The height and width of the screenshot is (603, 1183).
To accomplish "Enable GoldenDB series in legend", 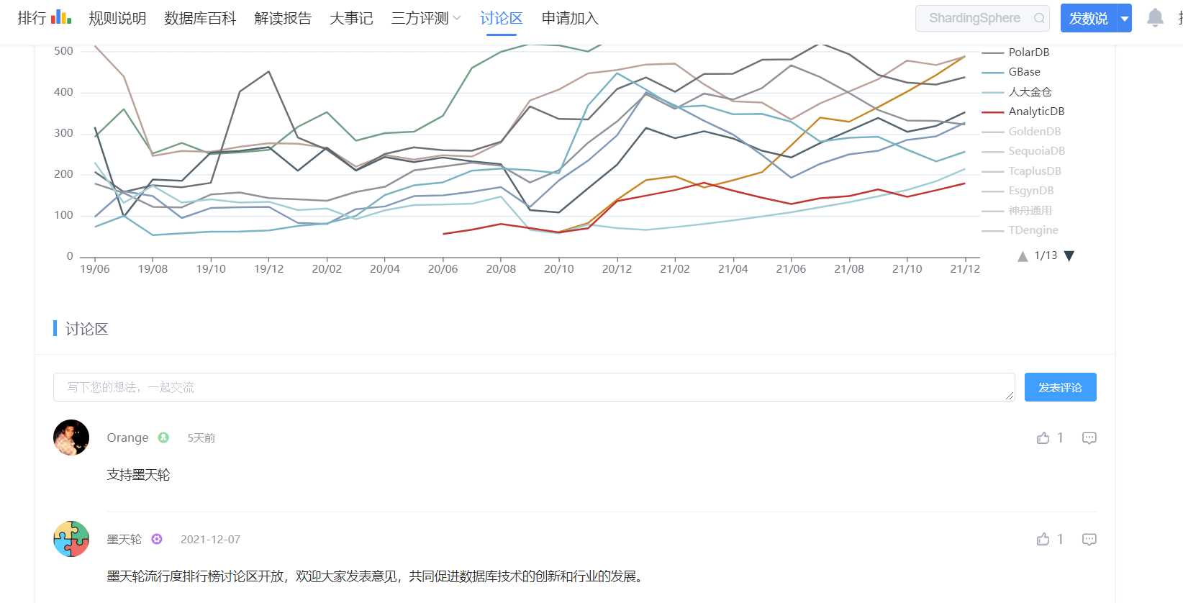I will [1022, 132].
